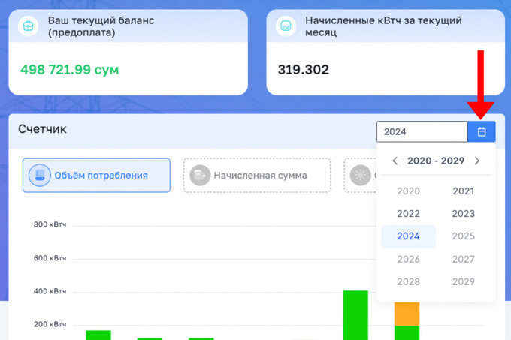This screenshot has width=511, height=340.
Task: Select year 2028 in picker
Action: click(408, 281)
